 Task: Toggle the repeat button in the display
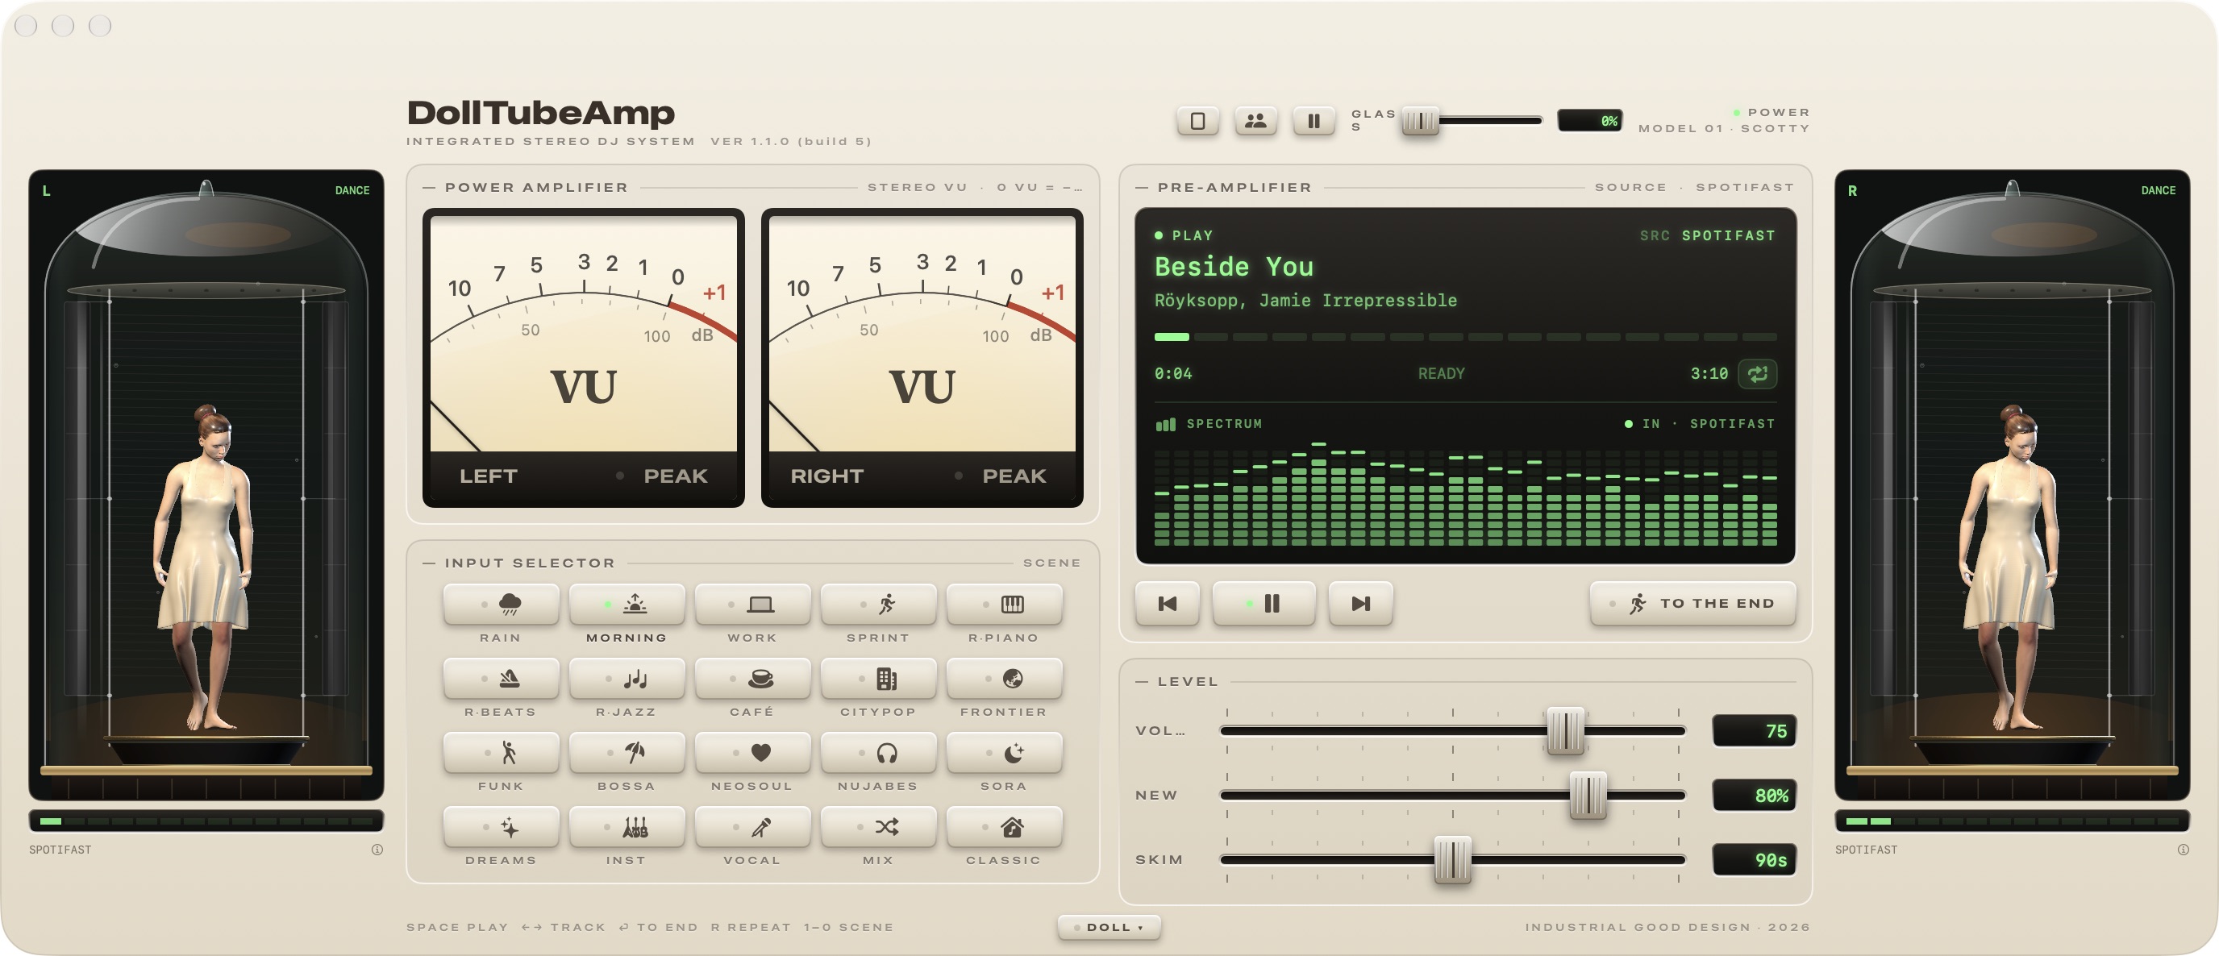point(1757,374)
